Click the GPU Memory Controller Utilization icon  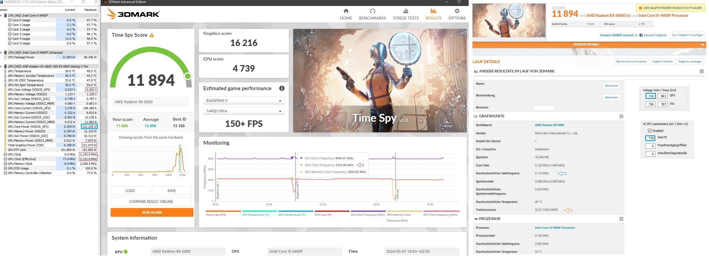5,173
